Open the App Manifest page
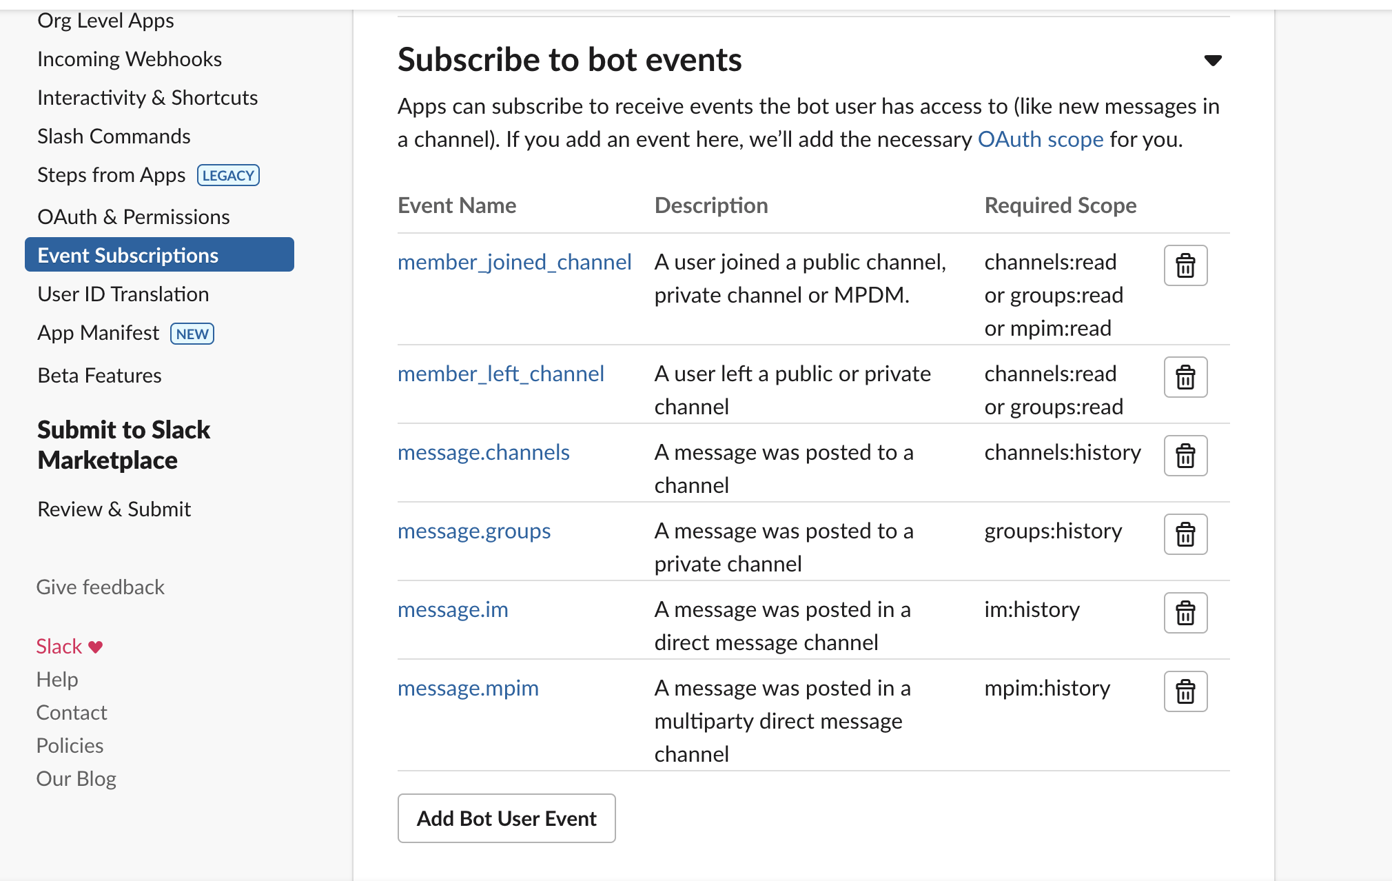1392x881 pixels. point(99,333)
